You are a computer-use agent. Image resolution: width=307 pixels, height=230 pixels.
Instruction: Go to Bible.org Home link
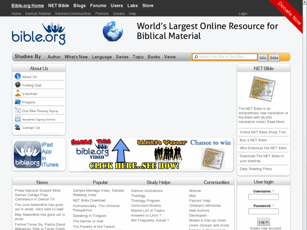coord(27,5)
